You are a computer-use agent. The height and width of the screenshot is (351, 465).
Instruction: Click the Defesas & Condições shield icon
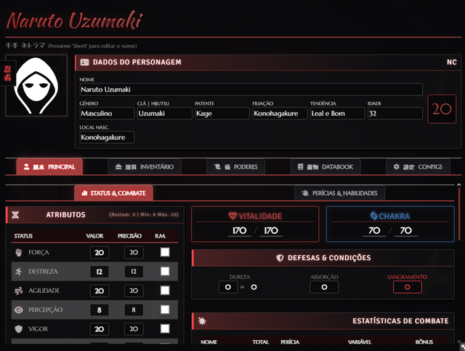point(280,257)
